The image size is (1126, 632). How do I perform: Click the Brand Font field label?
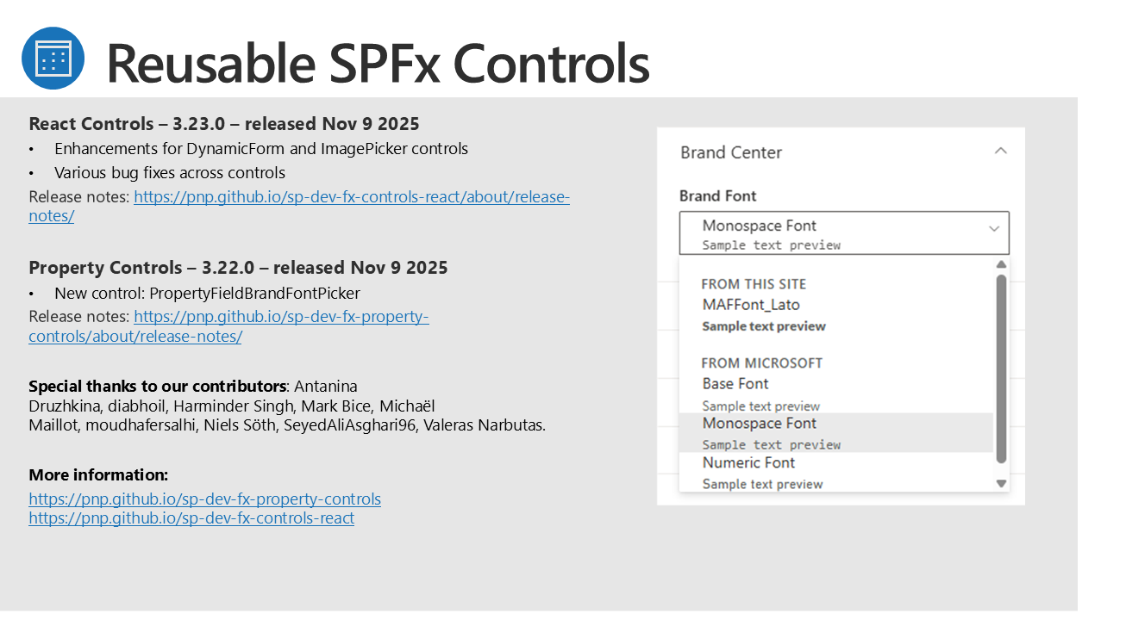tap(717, 196)
